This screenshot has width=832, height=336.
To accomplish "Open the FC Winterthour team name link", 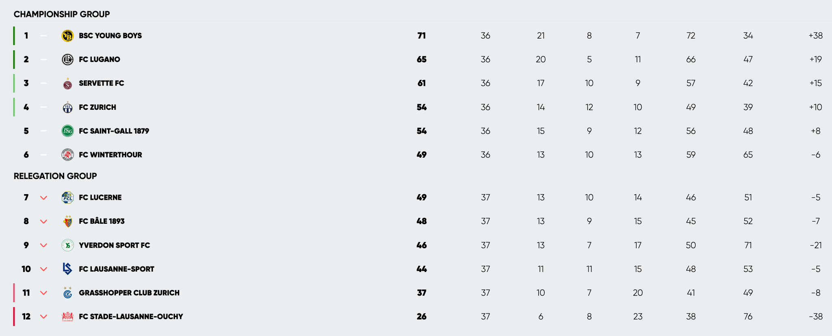I will click(x=110, y=155).
